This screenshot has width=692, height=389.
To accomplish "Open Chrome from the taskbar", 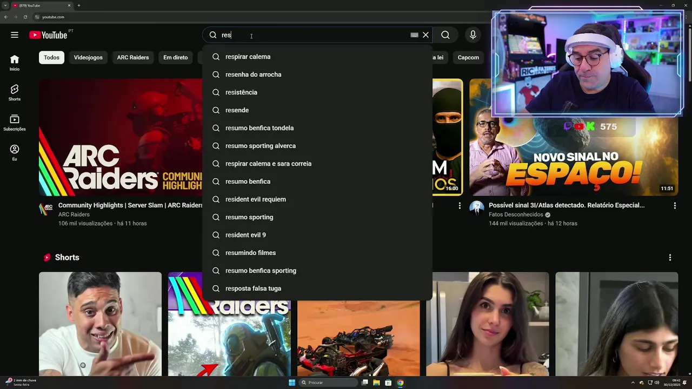I will pyautogui.click(x=400, y=383).
